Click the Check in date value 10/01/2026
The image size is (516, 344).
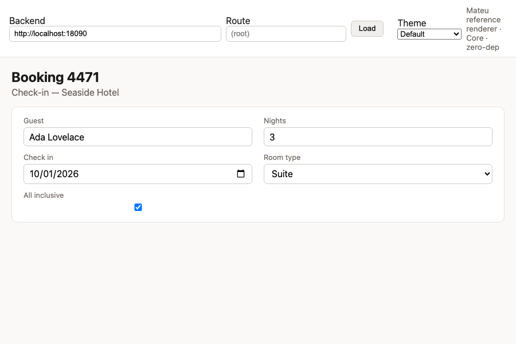54,174
